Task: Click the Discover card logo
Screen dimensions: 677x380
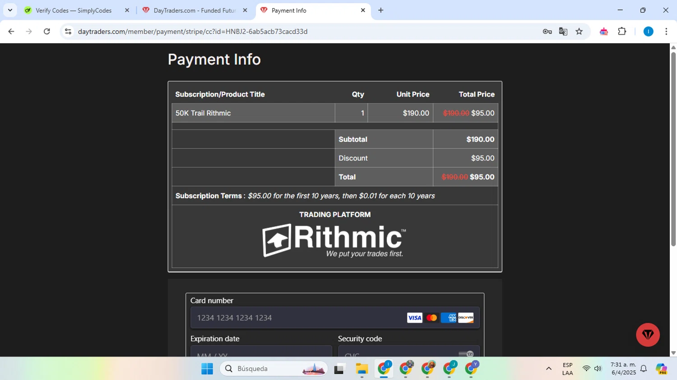Action: [x=466, y=318]
